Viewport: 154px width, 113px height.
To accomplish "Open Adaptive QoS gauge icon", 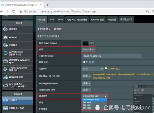I will pos(5,61).
